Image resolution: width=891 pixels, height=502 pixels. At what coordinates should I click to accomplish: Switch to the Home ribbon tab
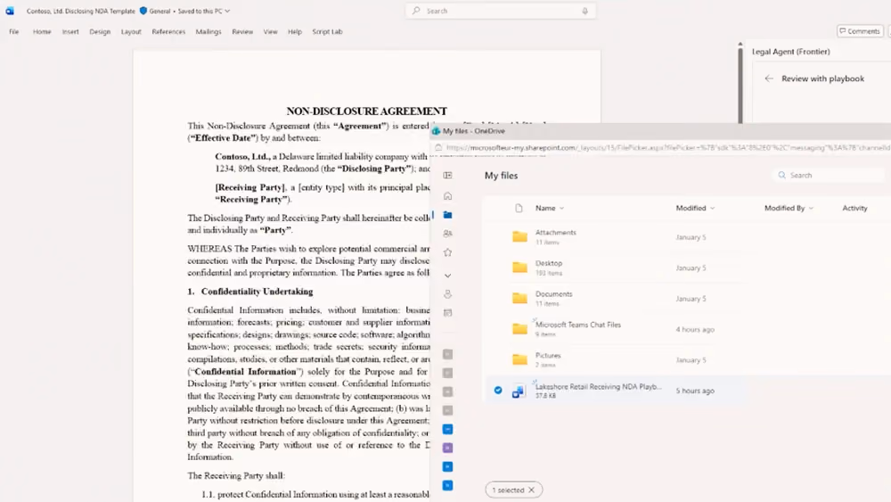42,32
